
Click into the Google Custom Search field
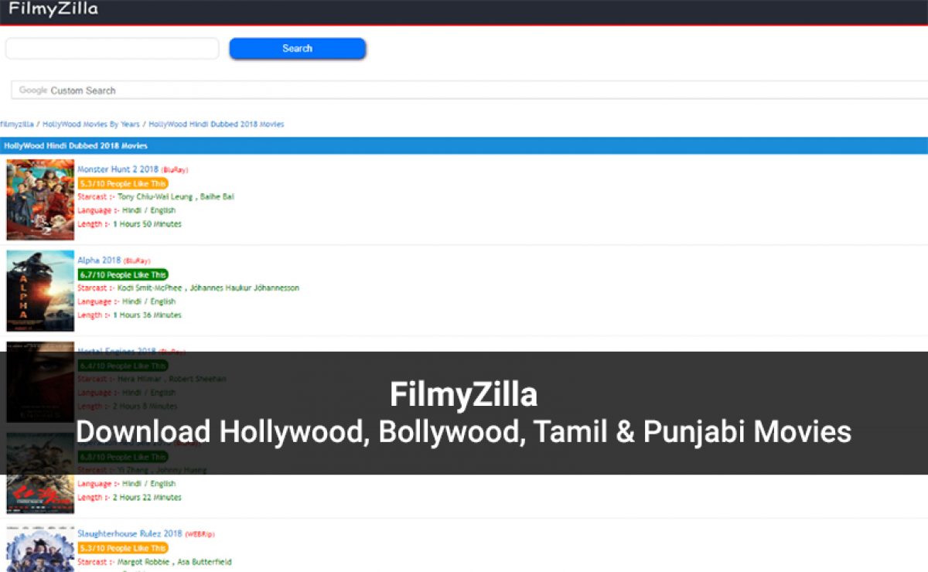464,90
